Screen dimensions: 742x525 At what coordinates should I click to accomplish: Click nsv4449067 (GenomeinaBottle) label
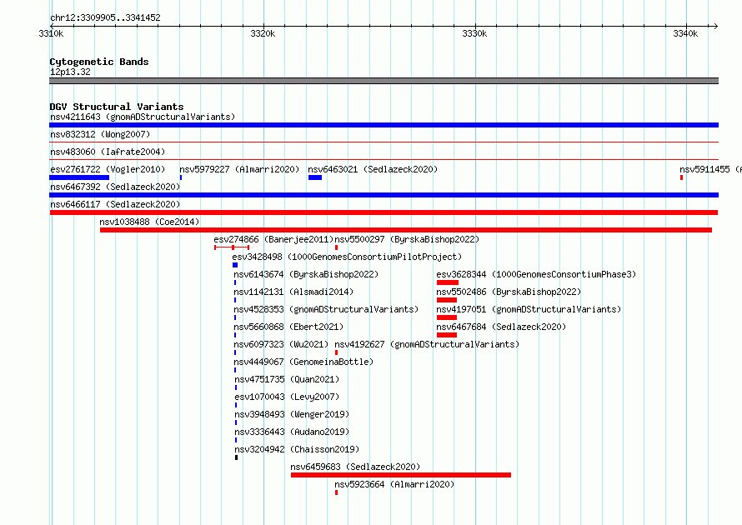303,362
